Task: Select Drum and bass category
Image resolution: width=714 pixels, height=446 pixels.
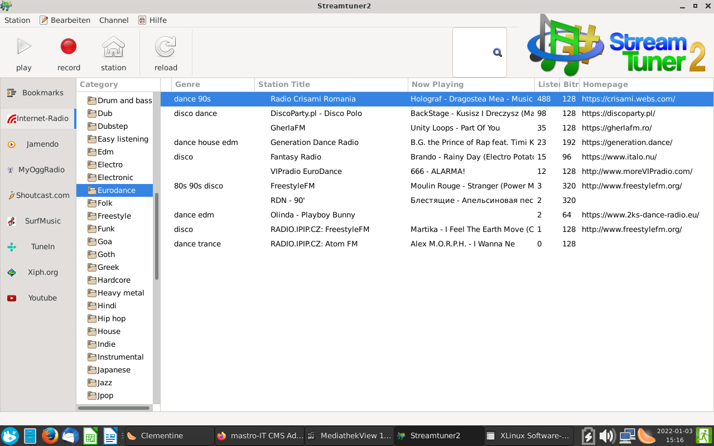Action: (119, 101)
